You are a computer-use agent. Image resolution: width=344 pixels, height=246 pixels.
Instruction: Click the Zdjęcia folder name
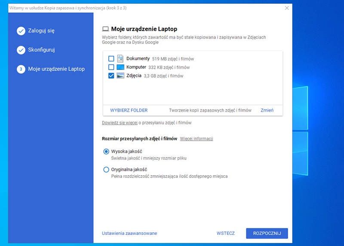[134, 76]
